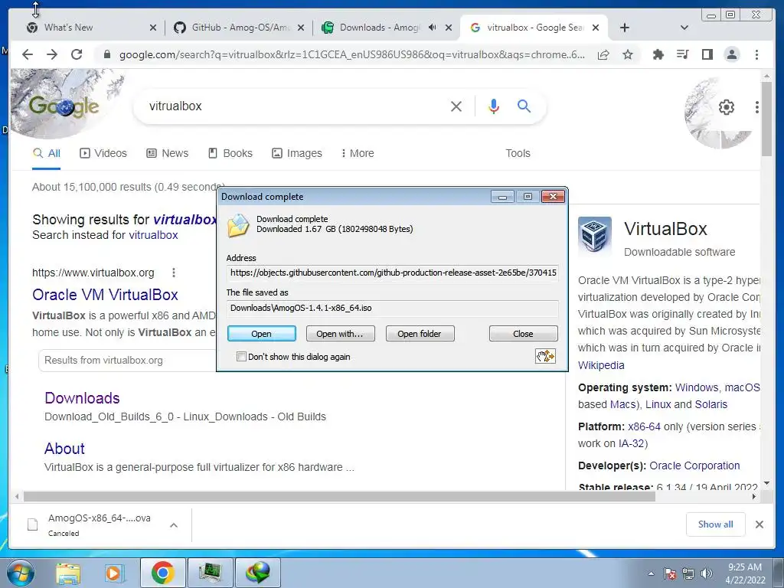
Task: Reload the page with the refresh icon
Action: coord(77,54)
